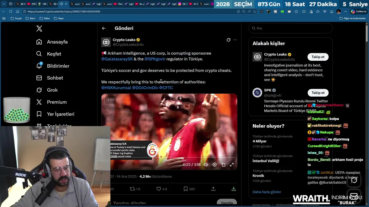Open Premium in the sidebar
Screen dimensions: 369x207
tap(51, 102)
